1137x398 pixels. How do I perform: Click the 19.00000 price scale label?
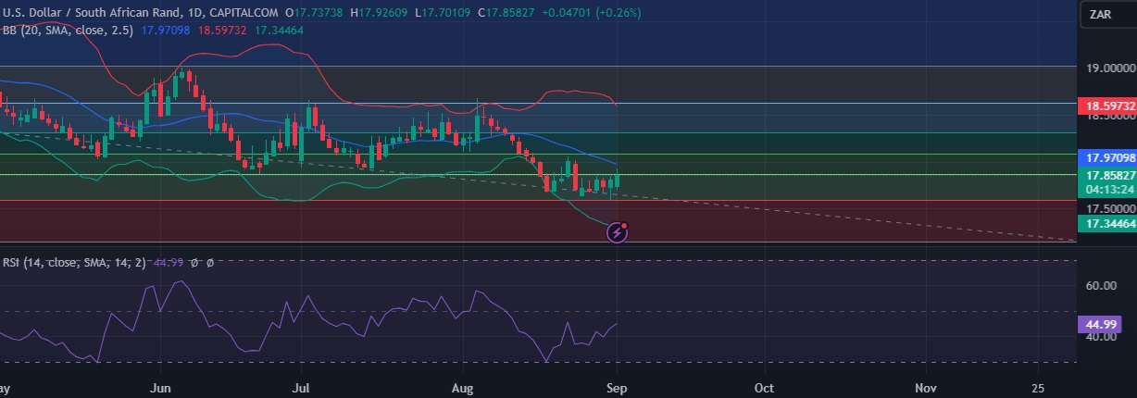1110,68
